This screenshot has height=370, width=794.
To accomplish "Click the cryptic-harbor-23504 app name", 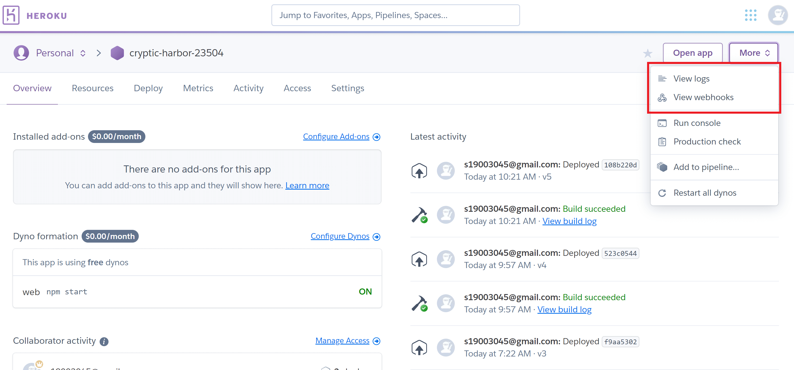I will click(x=176, y=53).
